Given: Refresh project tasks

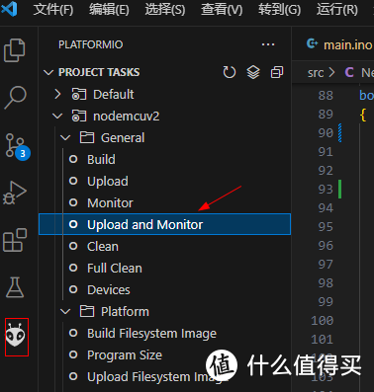Looking at the screenshot, I should pyautogui.click(x=230, y=72).
